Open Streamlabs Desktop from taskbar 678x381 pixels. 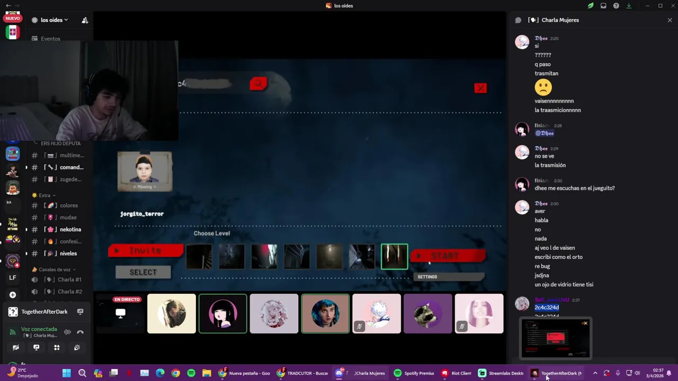pos(501,373)
